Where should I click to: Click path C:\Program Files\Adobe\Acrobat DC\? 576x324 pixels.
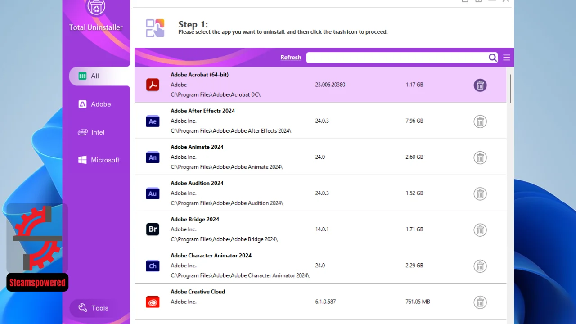pyautogui.click(x=216, y=95)
